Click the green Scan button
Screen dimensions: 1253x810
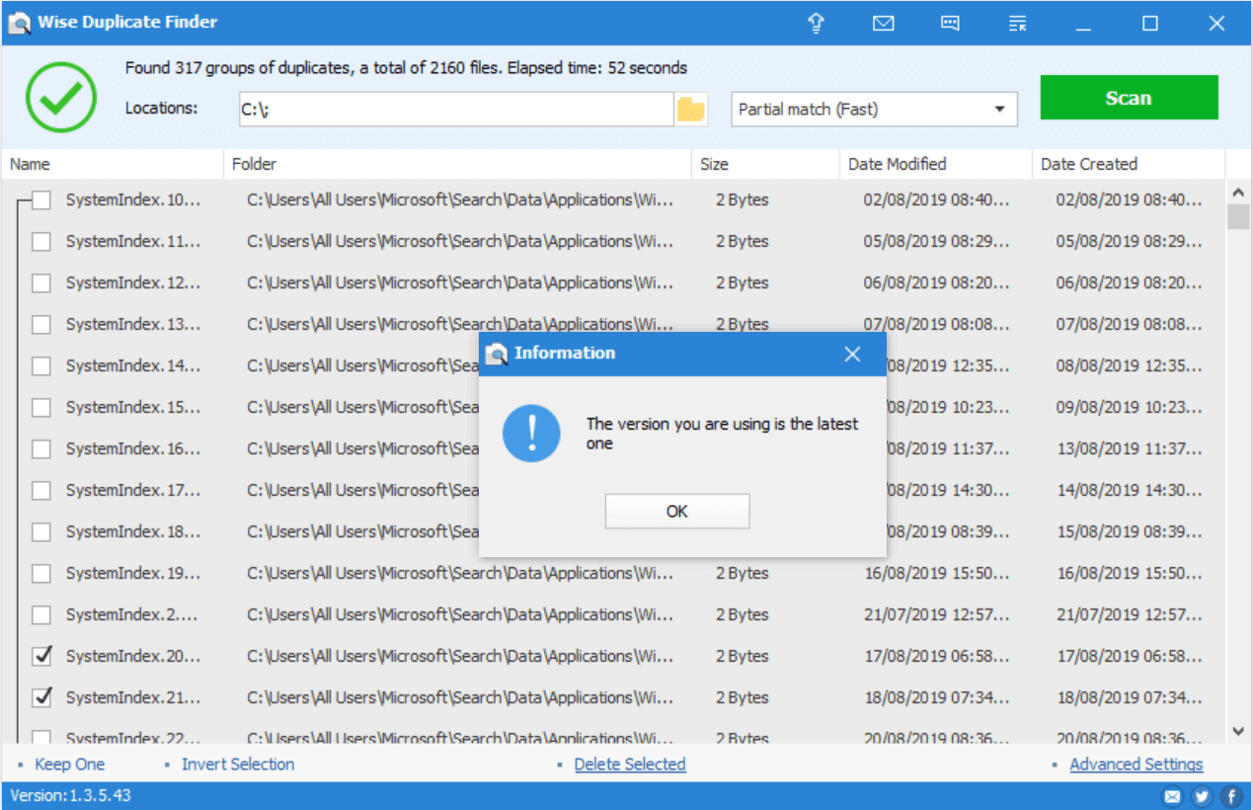(x=1129, y=98)
